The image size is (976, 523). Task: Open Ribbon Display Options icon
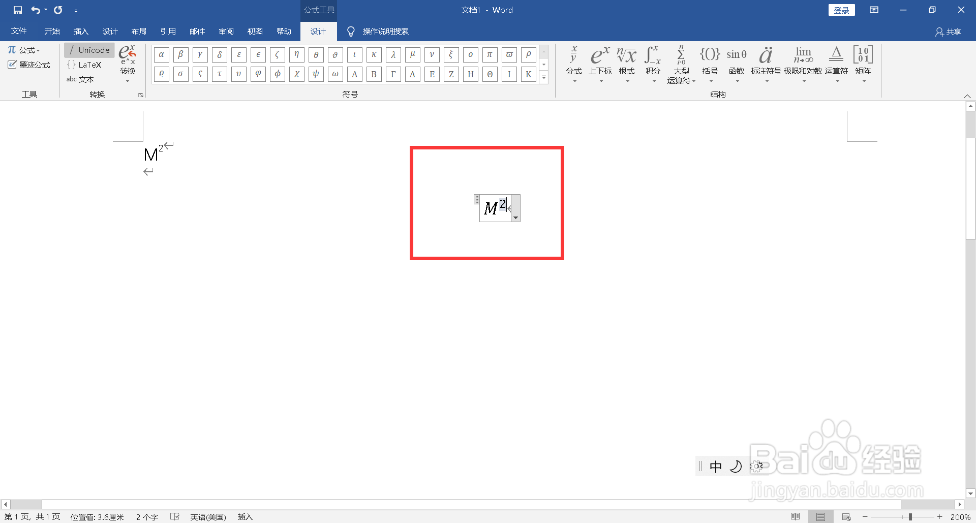(x=874, y=10)
